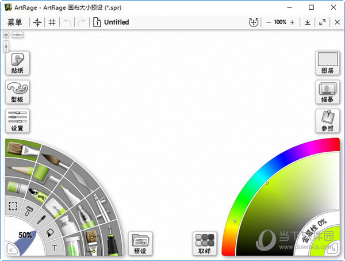Click the undo arrow icon
Image resolution: width=345 pixels, height=261 pixels.
[x=67, y=22]
